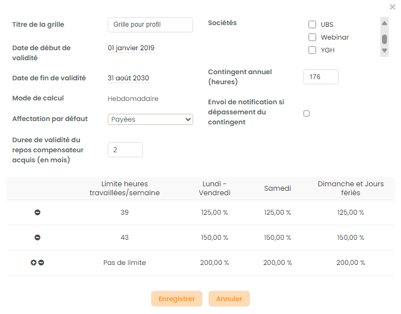Remove the 43 hours limit row
Viewport: 401px width, 314px height.
click(x=37, y=238)
